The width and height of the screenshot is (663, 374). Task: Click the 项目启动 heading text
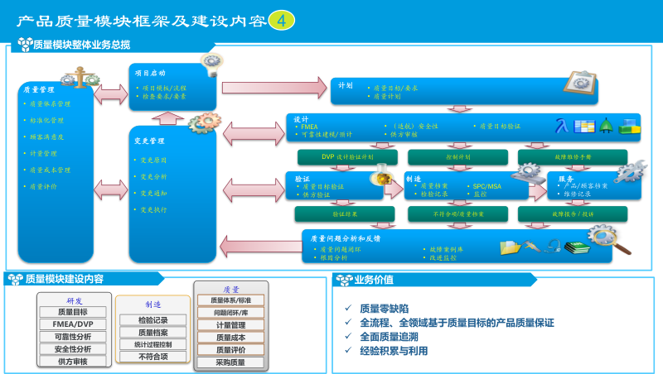(150, 73)
